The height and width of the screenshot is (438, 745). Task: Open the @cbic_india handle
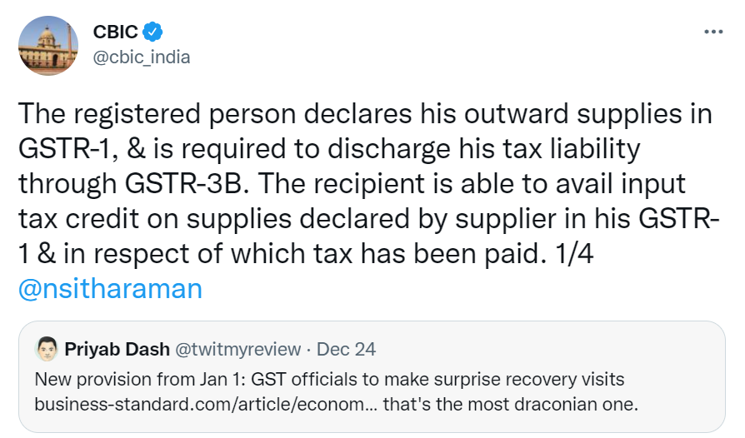point(141,57)
